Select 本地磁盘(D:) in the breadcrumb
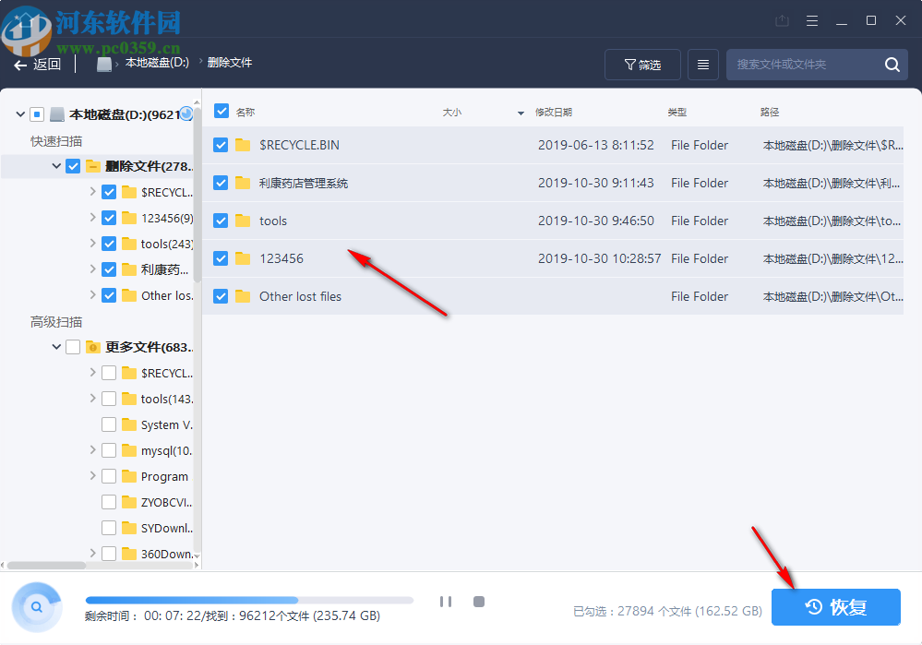The height and width of the screenshot is (645, 922). coord(155,64)
